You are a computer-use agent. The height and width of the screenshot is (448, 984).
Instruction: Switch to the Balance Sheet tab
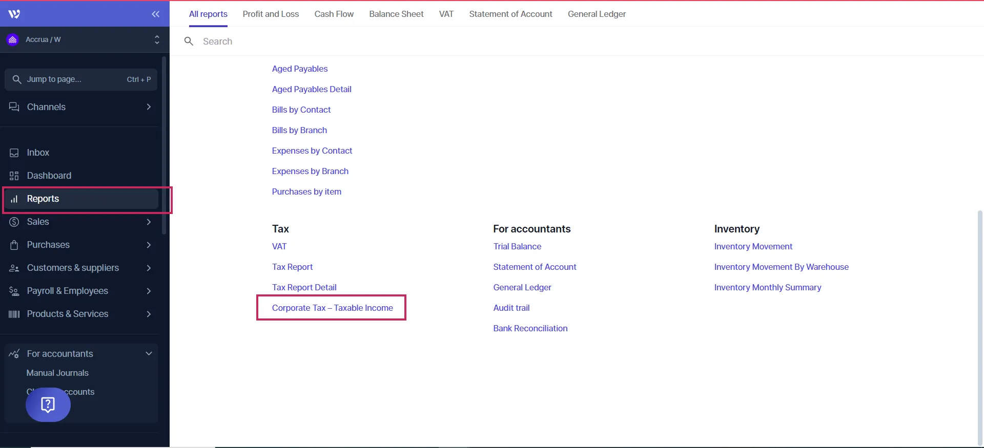click(396, 14)
